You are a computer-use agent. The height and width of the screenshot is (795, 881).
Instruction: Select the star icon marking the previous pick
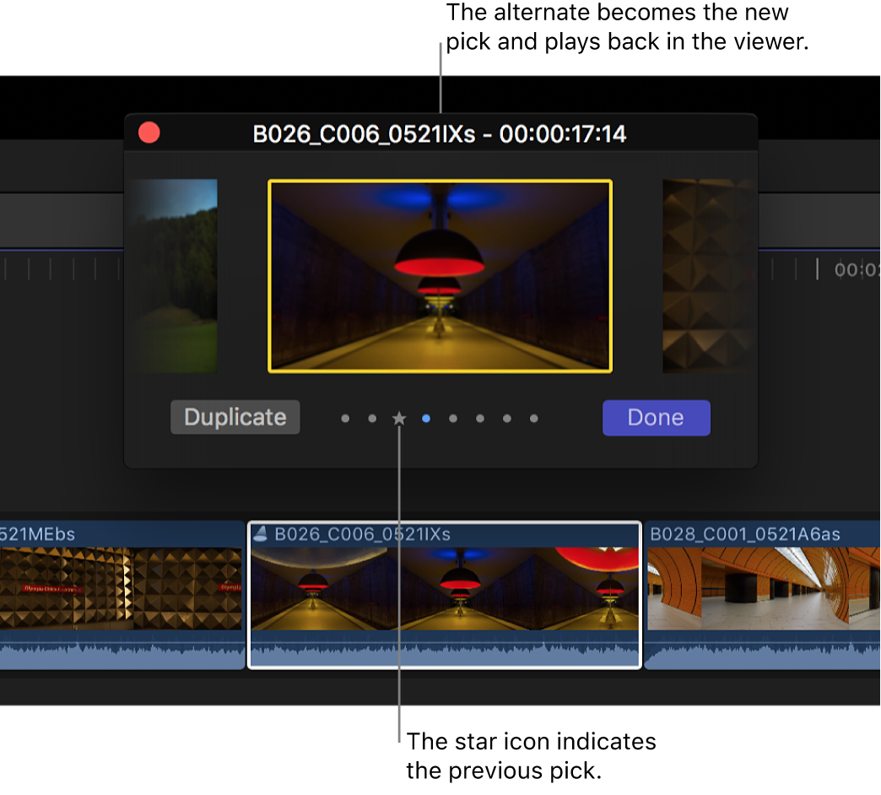399,417
